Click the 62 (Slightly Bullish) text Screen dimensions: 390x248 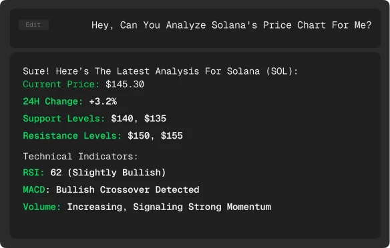pyautogui.click(x=108, y=173)
